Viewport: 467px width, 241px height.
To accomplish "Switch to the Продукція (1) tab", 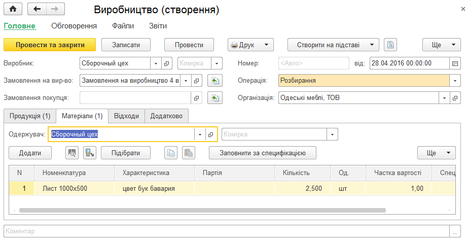I will [30, 116].
